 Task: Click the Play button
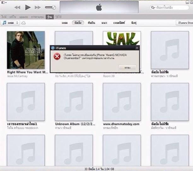pyautogui.click(x=28, y=7)
